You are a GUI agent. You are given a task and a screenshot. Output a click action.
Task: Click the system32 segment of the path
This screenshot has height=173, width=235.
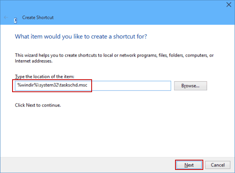pos(49,86)
